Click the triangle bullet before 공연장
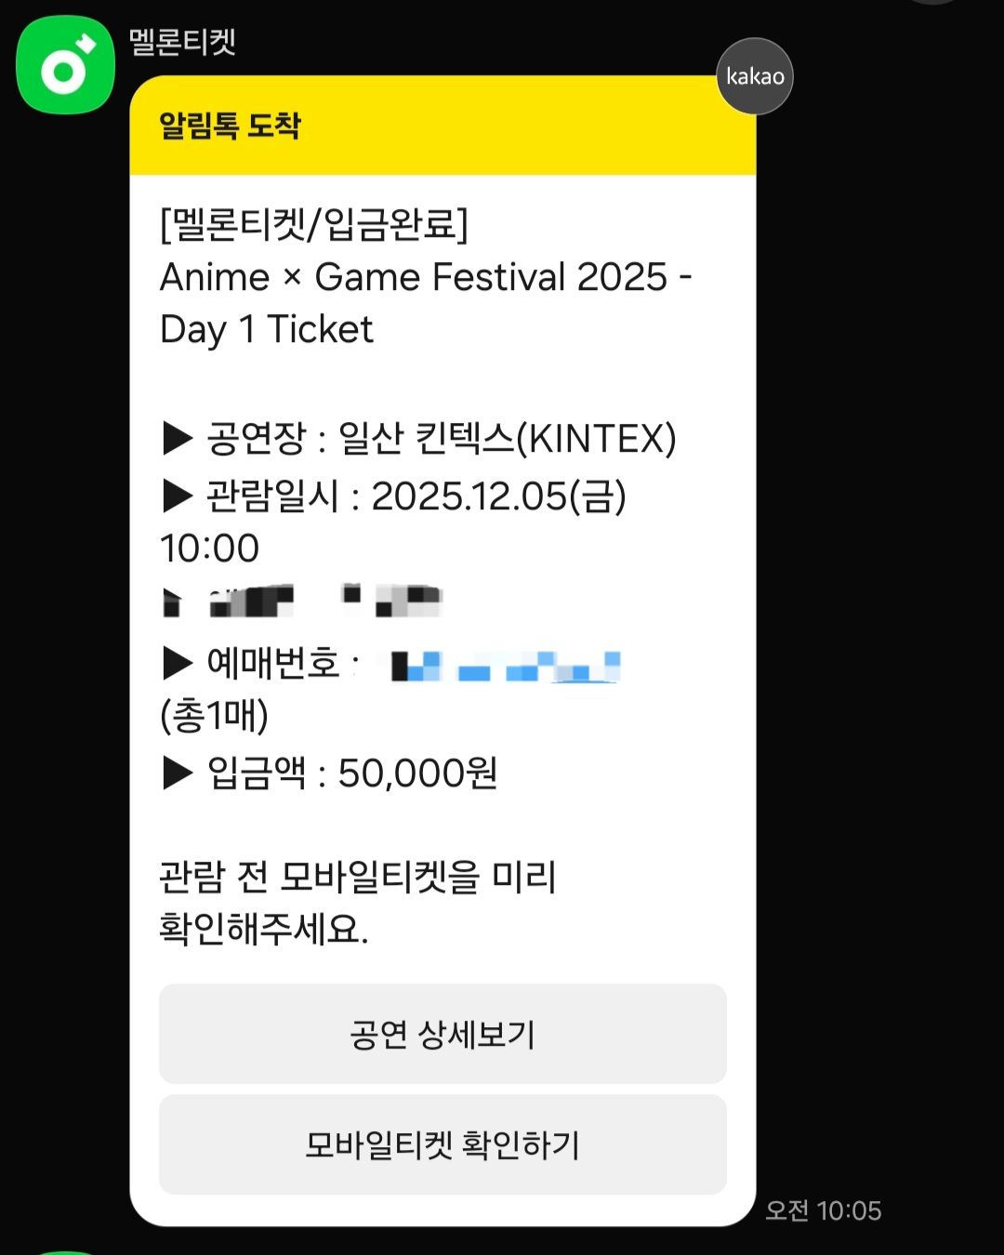The width and height of the screenshot is (1004, 1255). tap(177, 438)
